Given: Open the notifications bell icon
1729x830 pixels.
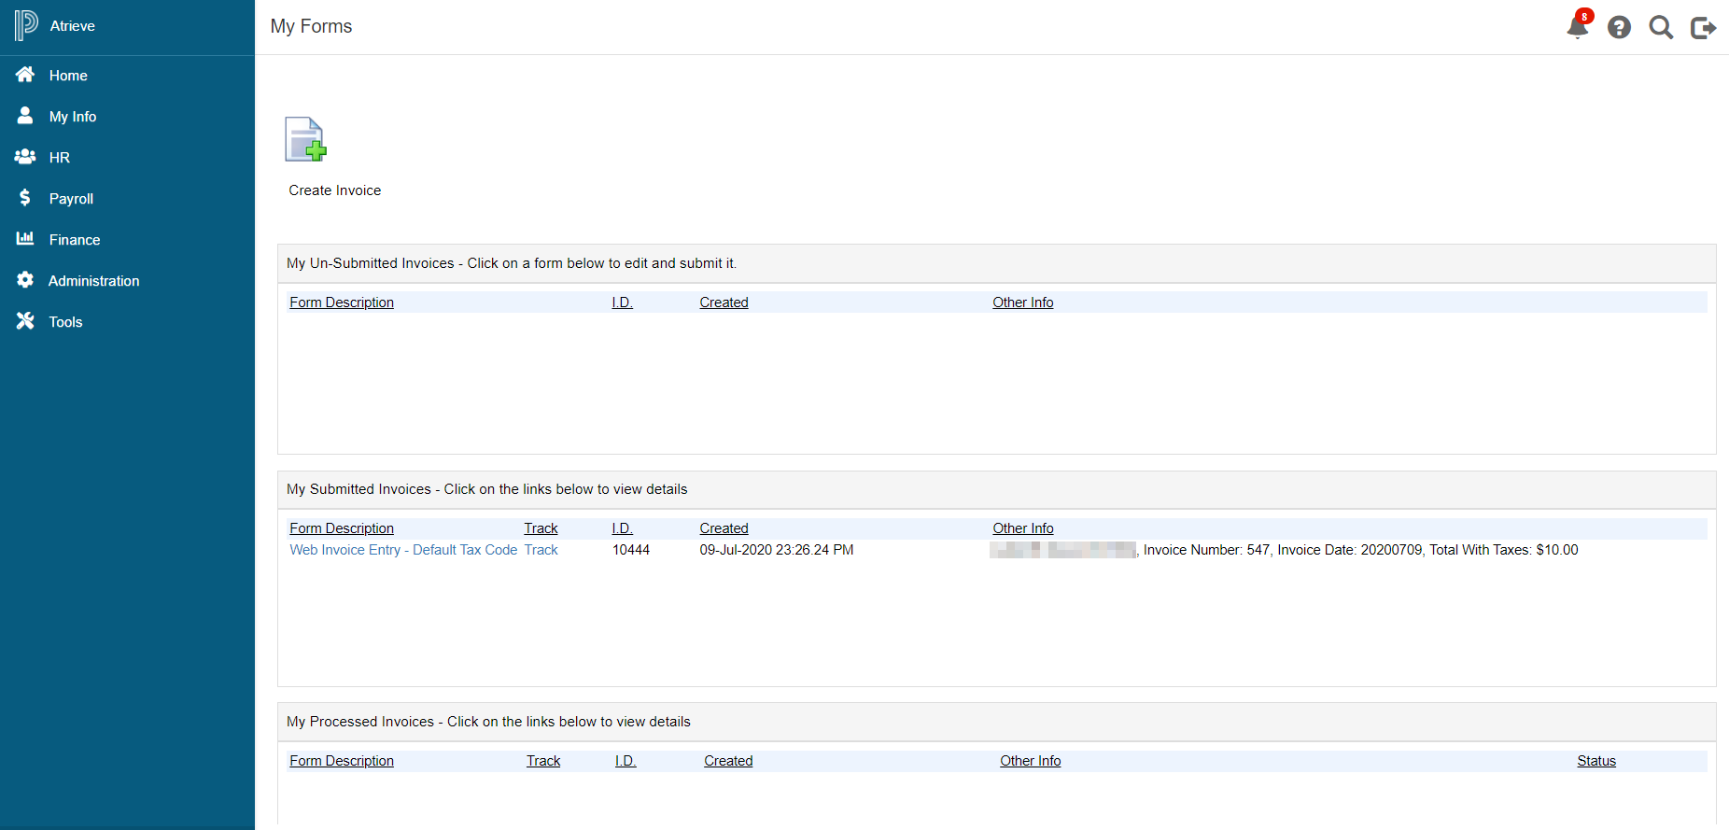Looking at the screenshot, I should [x=1577, y=27].
